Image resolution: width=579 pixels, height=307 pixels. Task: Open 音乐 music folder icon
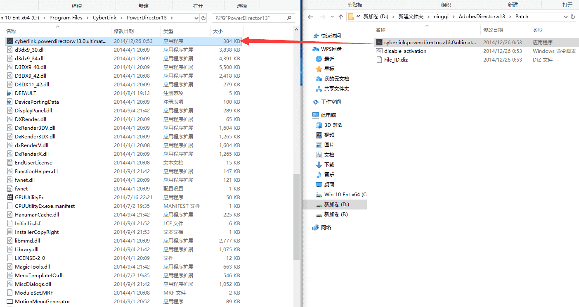pyautogui.click(x=319, y=175)
